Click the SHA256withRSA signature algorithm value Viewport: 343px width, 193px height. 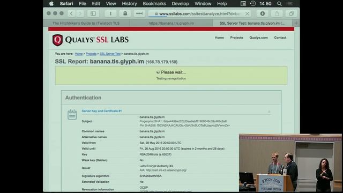(151, 176)
